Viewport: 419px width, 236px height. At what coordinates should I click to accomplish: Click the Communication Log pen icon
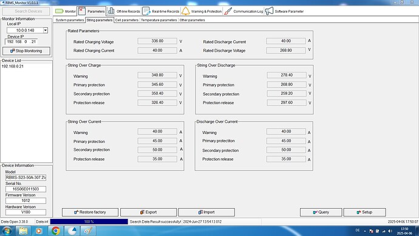point(228,11)
